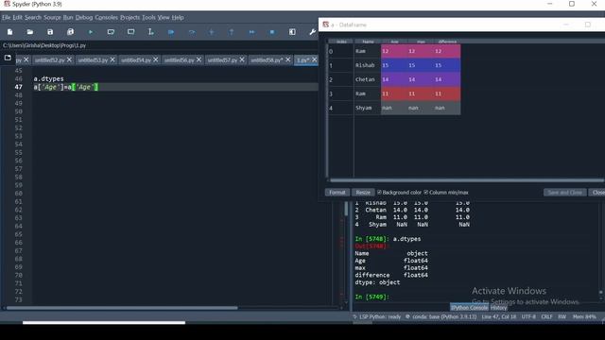The height and width of the screenshot is (340, 605).
Task: Save the current file
Action: click(50, 32)
